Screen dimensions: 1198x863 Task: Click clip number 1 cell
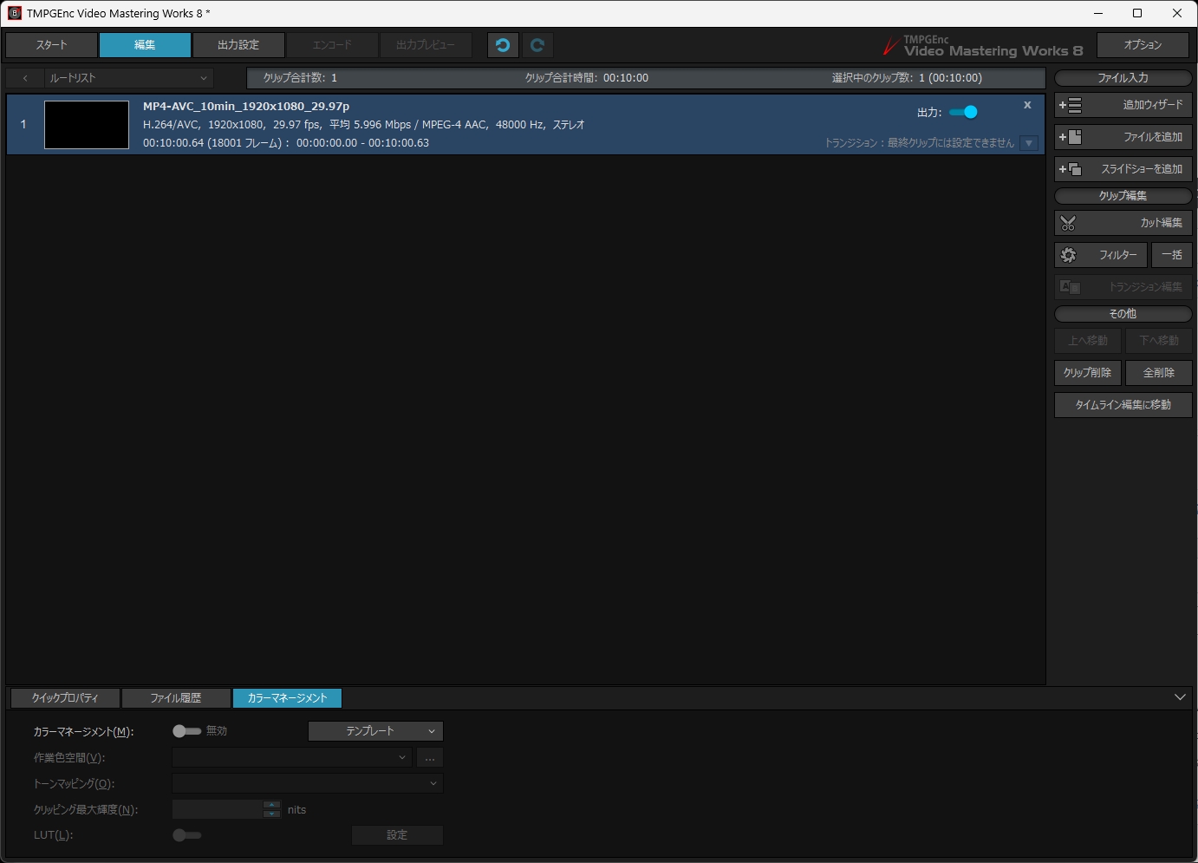click(x=23, y=124)
